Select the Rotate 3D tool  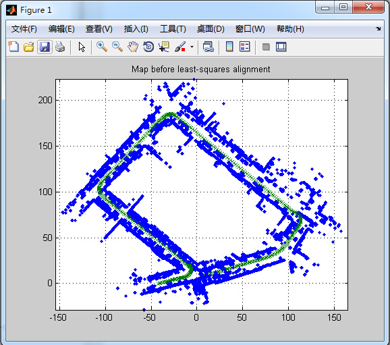148,47
